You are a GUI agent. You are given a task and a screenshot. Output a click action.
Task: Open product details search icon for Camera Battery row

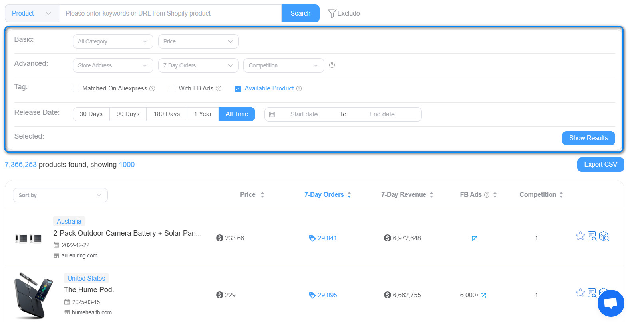coord(592,236)
